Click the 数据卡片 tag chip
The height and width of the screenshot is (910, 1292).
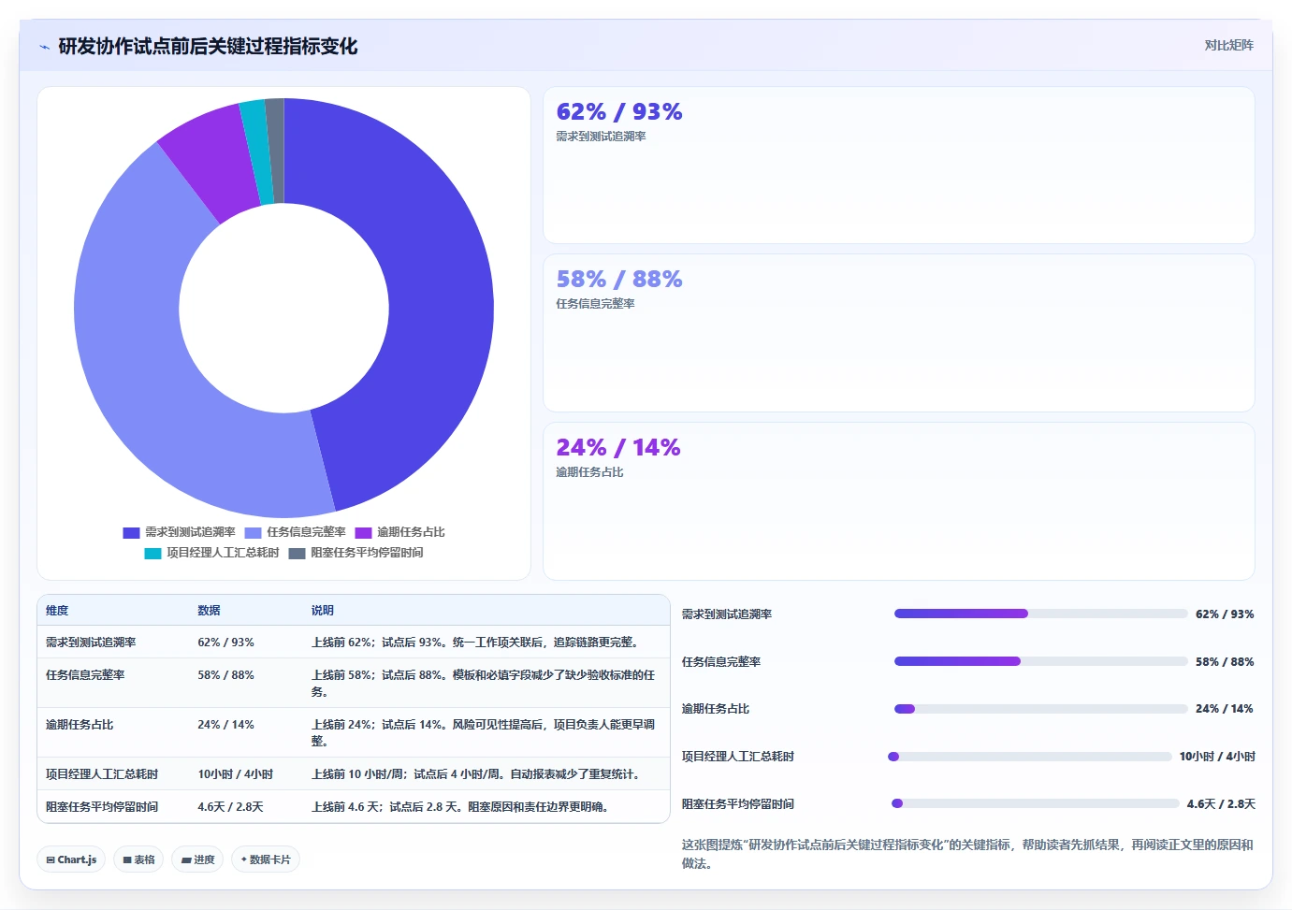click(x=266, y=859)
